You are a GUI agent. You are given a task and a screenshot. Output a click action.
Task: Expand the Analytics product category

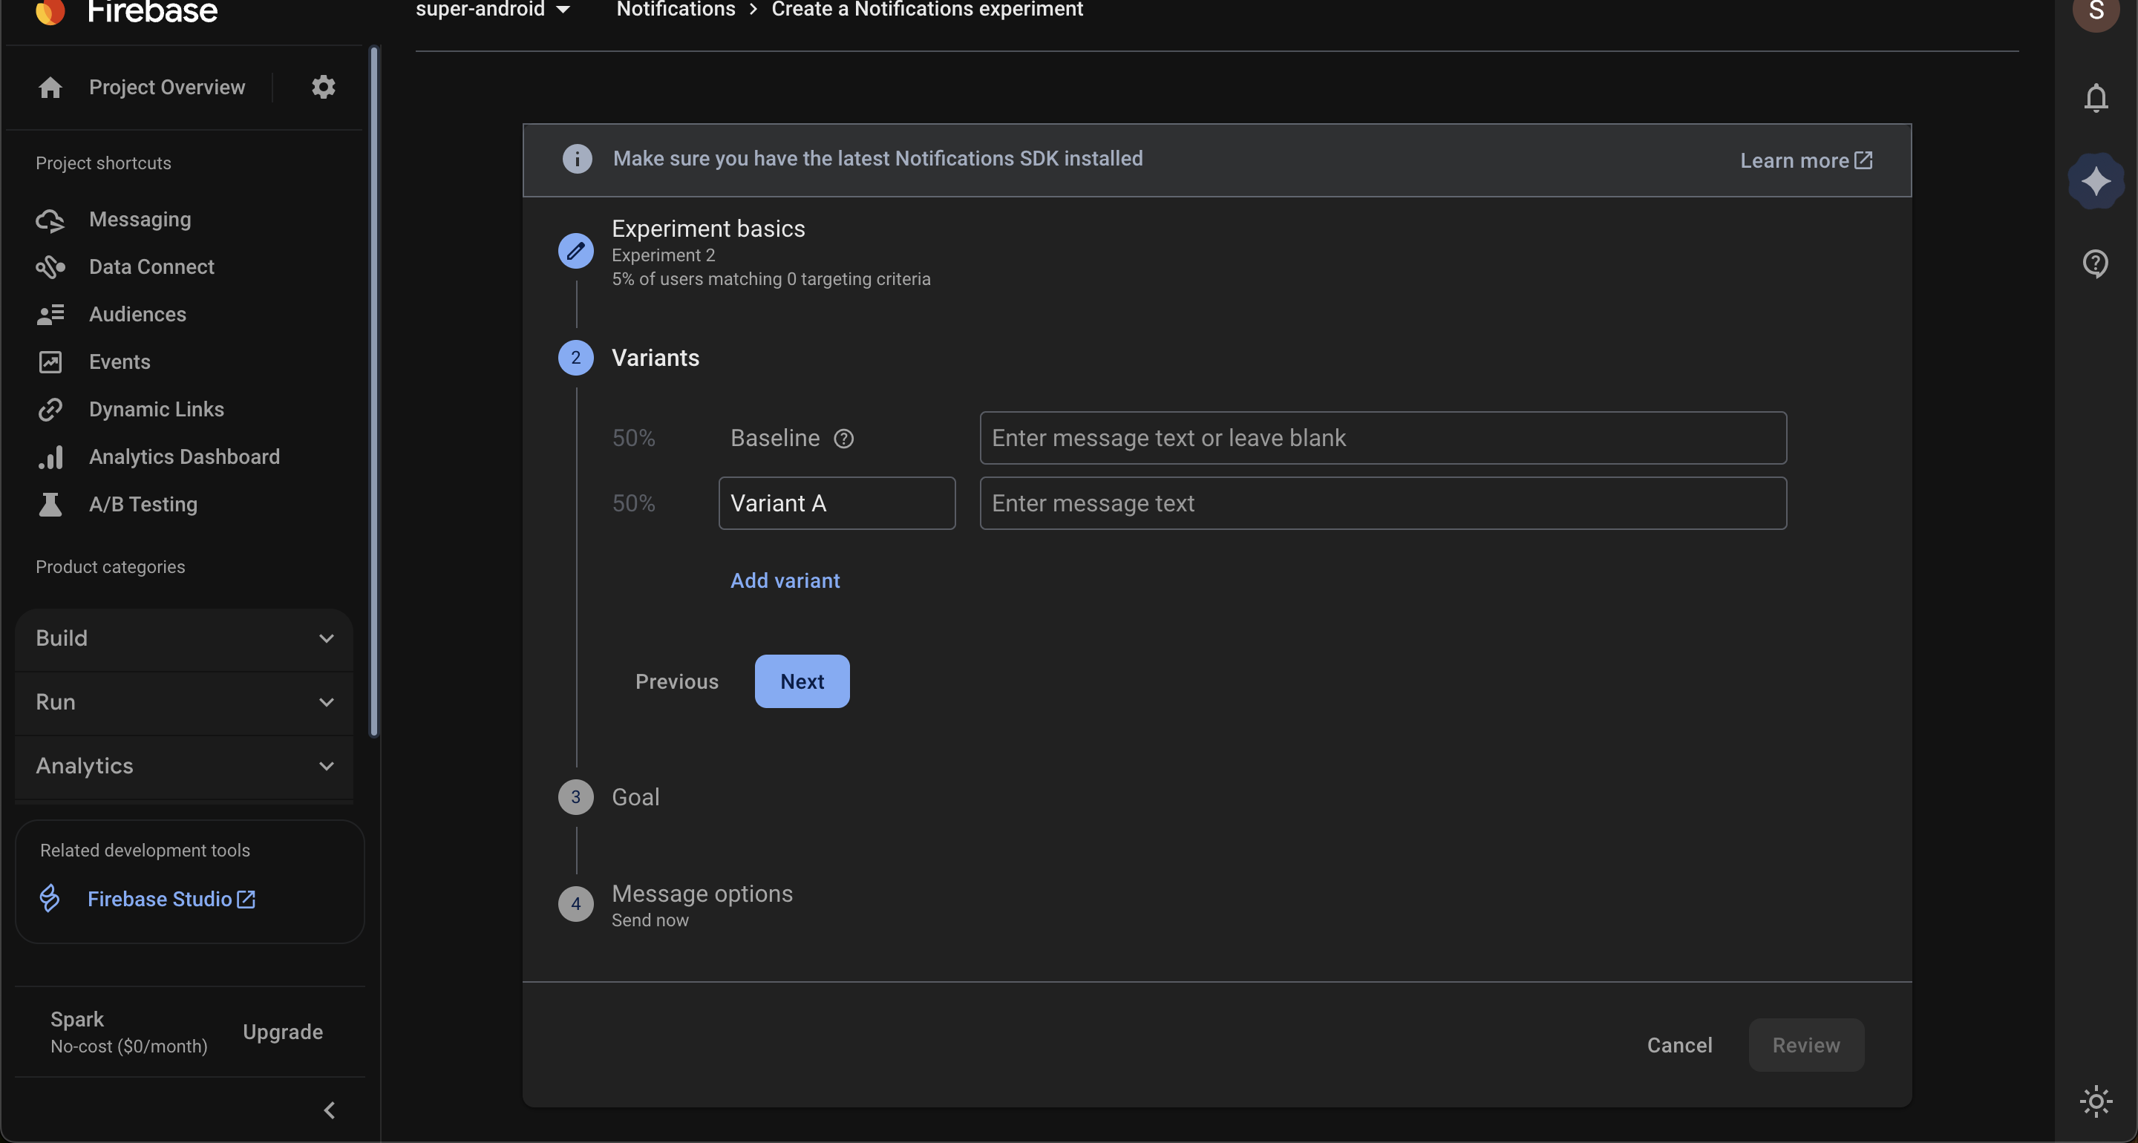184,766
